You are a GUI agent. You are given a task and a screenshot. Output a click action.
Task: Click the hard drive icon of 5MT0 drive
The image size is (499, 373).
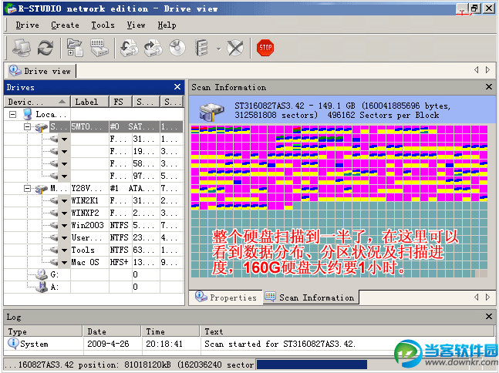42,127
